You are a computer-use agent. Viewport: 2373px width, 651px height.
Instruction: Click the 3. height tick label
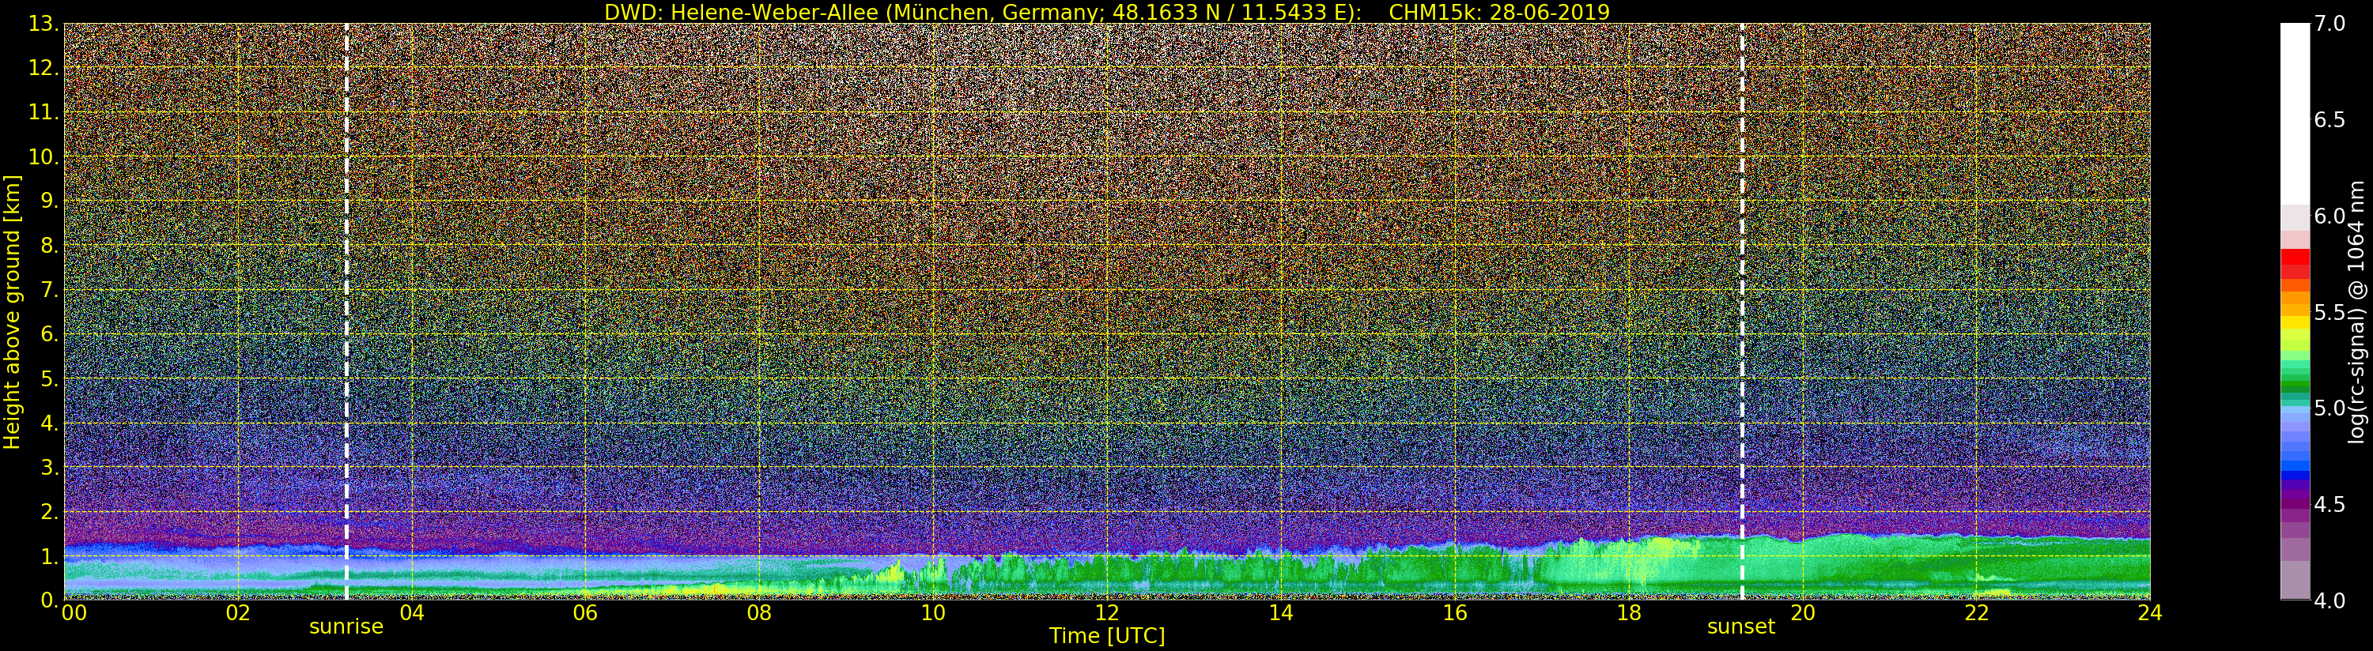(x=50, y=467)
